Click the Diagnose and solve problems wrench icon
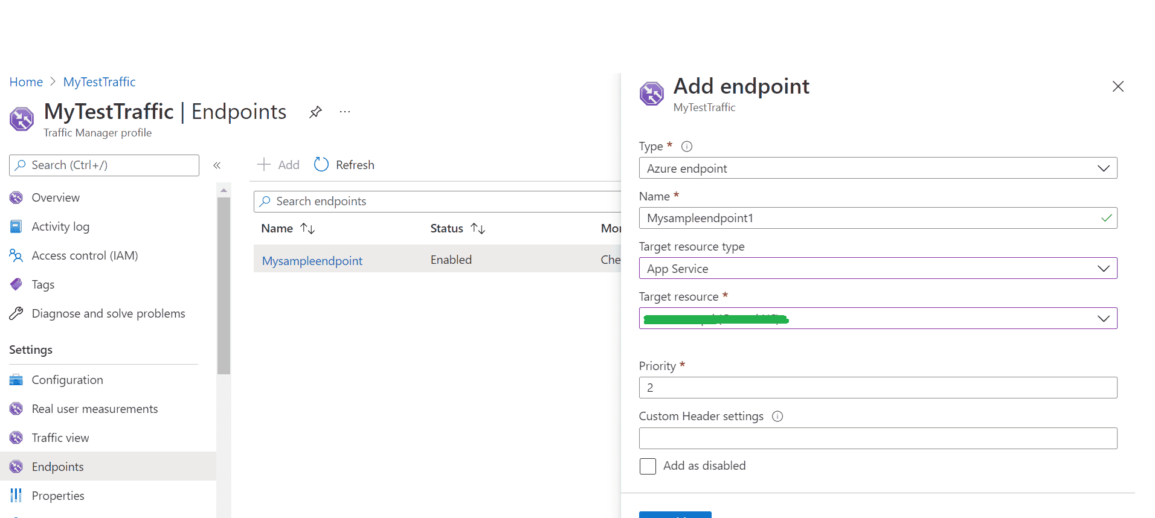The image size is (1155, 518). 16,313
